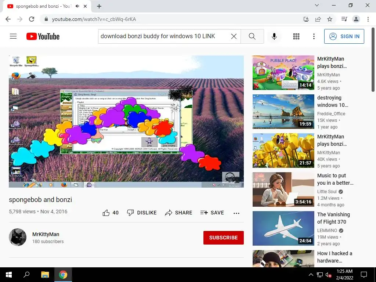Go forward with browser forward arrow
Viewport: 376px width, 282px height.
[x=20, y=19]
